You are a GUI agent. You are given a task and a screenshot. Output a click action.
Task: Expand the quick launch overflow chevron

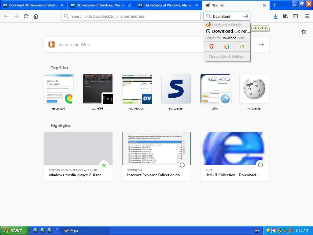(x=57, y=229)
